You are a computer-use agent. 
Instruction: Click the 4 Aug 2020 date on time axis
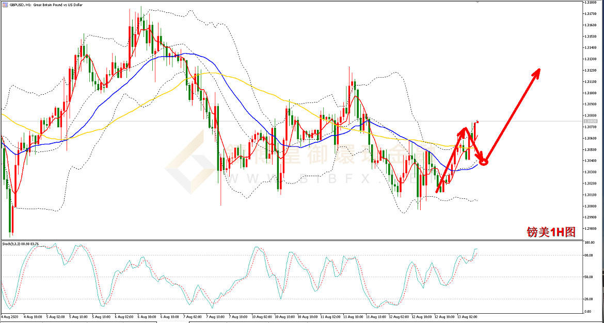coord(11,317)
